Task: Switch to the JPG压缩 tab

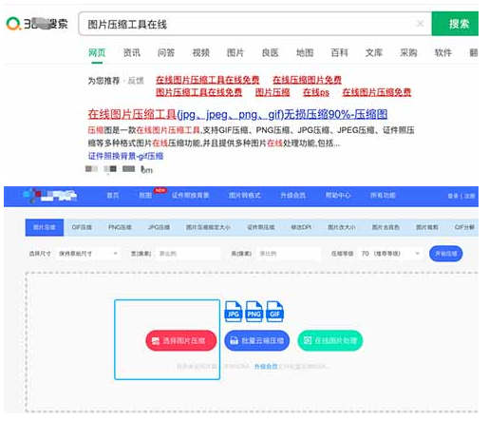Action: point(159,227)
